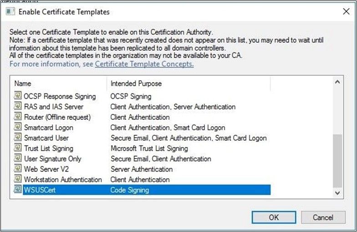Click the scrollbar down arrow
Screen dimensions: 357x232
pos(337,193)
